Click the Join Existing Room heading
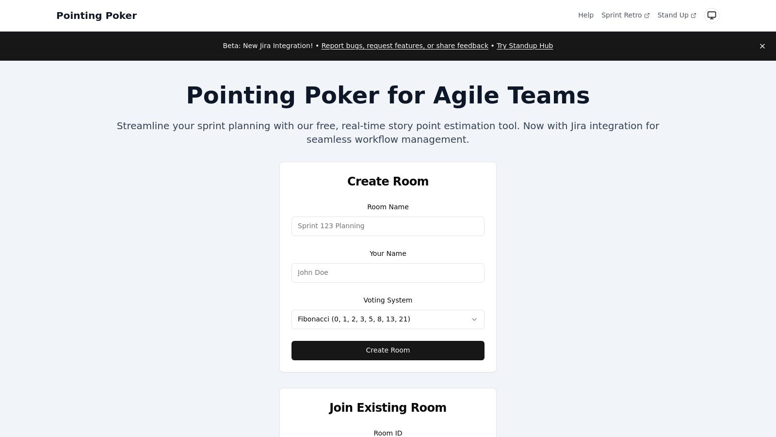 (x=388, y=407)
